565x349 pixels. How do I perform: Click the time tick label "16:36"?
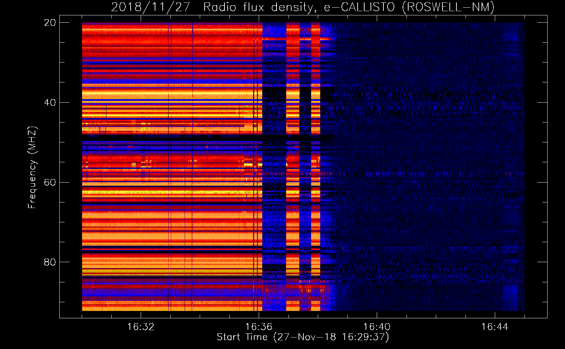(x=259, y=327)
